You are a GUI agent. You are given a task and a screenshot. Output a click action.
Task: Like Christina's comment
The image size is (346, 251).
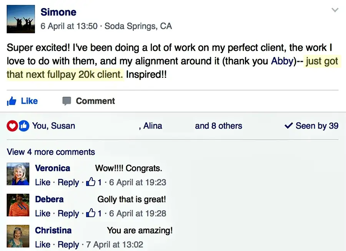[x=42, y=244]
